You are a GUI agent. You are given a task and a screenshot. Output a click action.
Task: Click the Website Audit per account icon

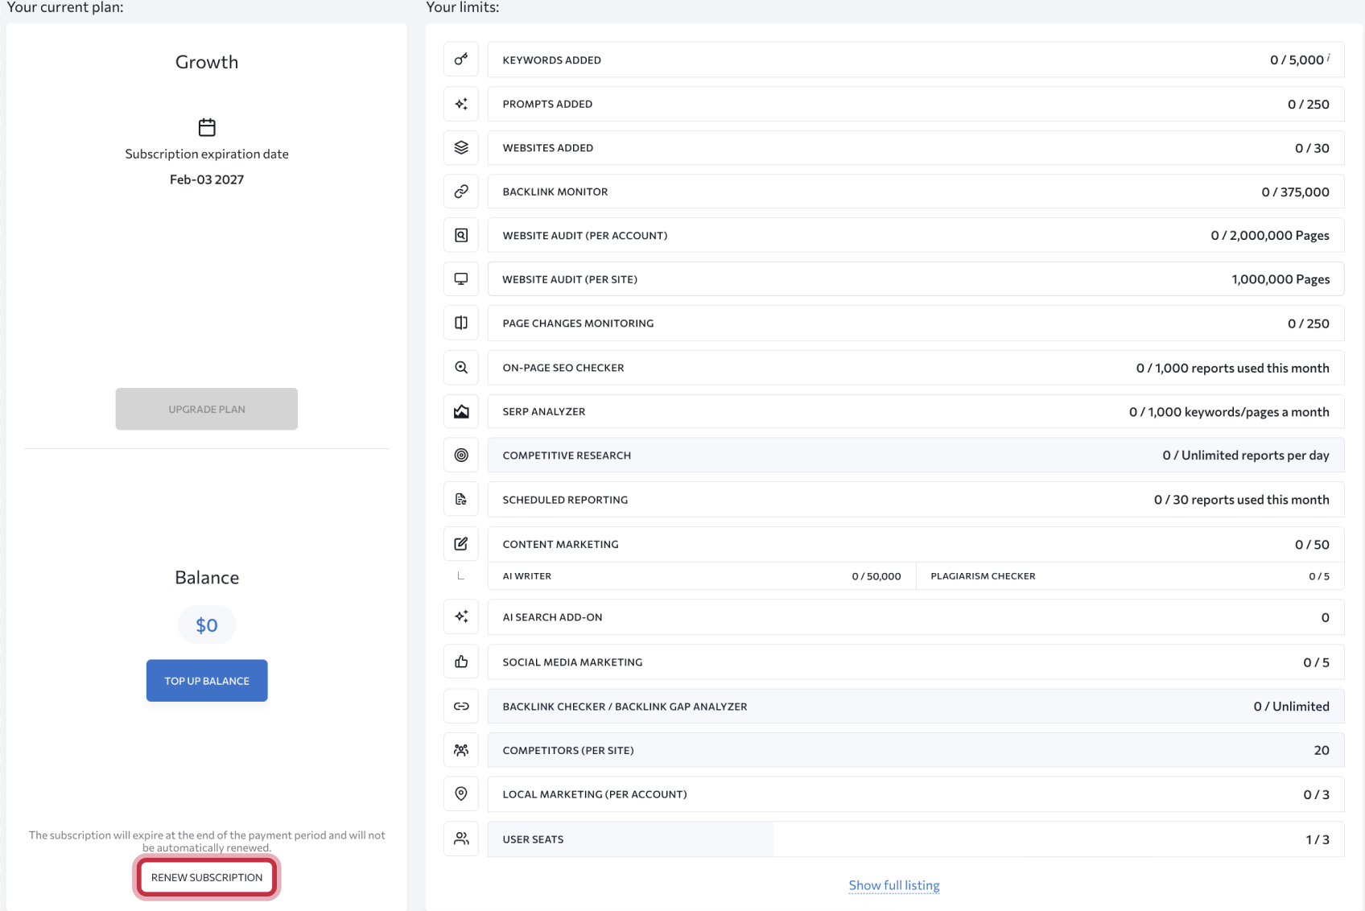461,235
